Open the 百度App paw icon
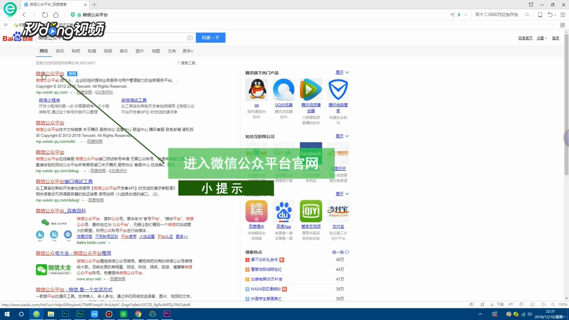Screen dimensions: 569x320 click(x=284, y=211)
